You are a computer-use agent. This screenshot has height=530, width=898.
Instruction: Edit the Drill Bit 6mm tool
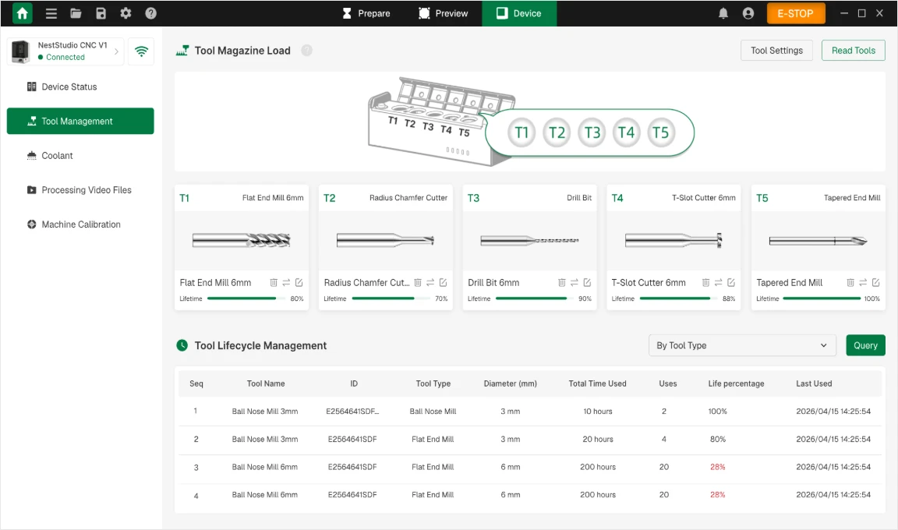587,283
